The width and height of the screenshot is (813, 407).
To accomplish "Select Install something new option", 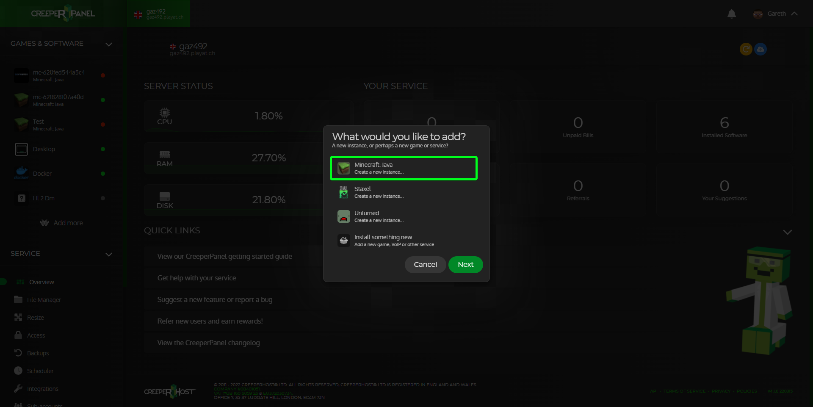I will [x=404, y=241].
